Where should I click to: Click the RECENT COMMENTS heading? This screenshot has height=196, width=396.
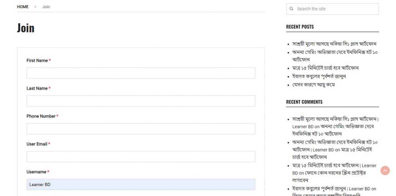[304, 102]
